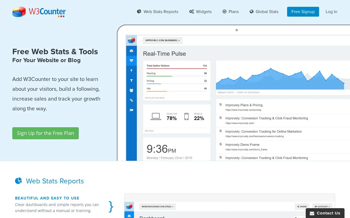Viewport: 350px width, 218px height.
Task: Click the gears icon beside Widgets
Action: (x=191, y=11)
